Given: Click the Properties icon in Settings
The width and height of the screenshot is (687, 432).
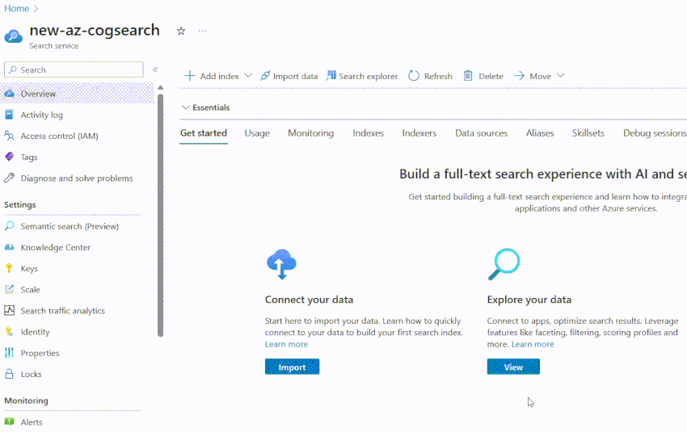Looking at the screenshot, I should (9, 353).
